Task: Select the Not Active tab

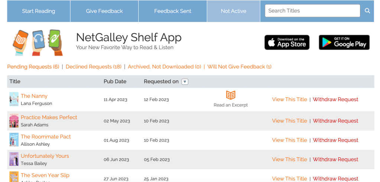Action: tap(233, 11)
